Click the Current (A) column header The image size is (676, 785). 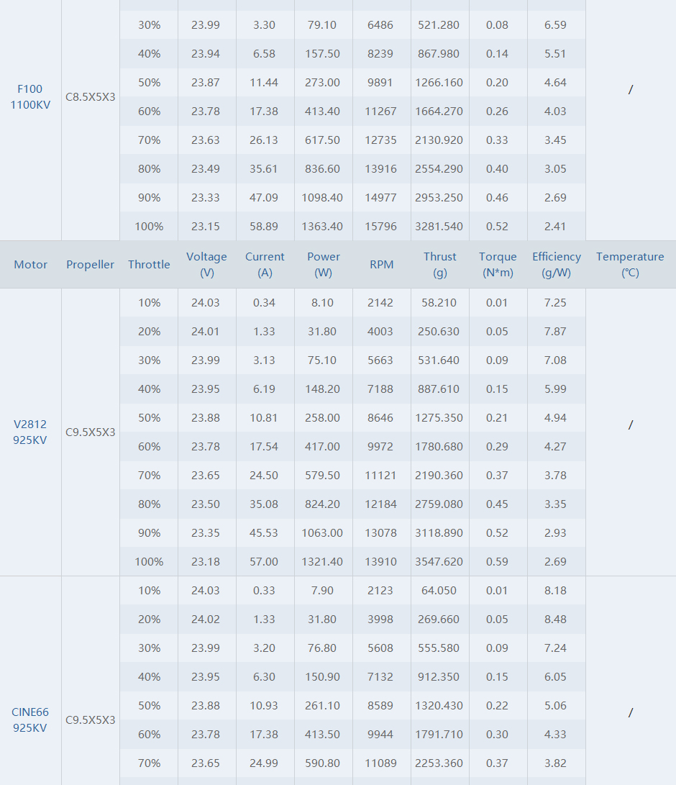(265, 265)
